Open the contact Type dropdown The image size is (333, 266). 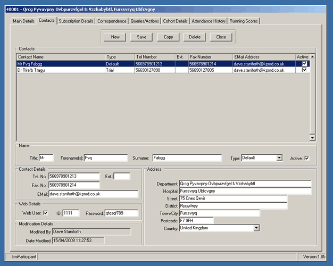pos(279,158)
